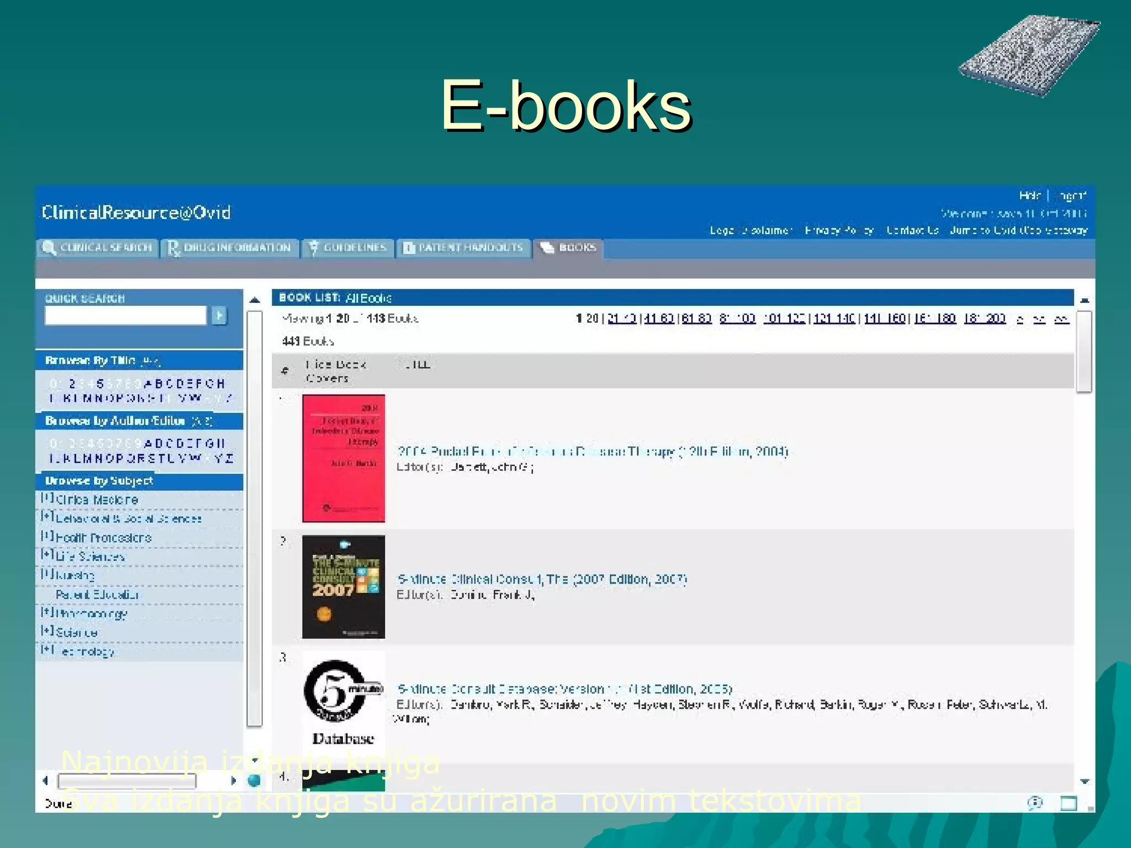Click left panel horizontal scroll-right arrow
Screen dimensions: 1131x848
click(x=233, y=781)
